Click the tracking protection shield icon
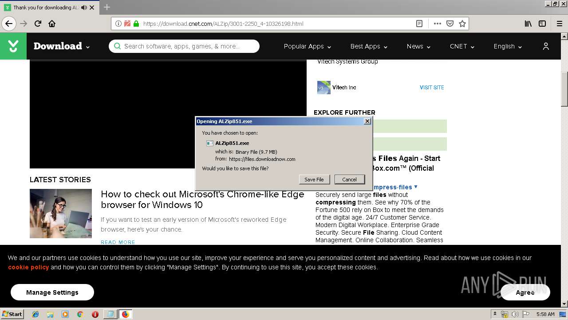The width and height of the screenshot is (568, 320). pyautogui.click(x=127, y=24)
